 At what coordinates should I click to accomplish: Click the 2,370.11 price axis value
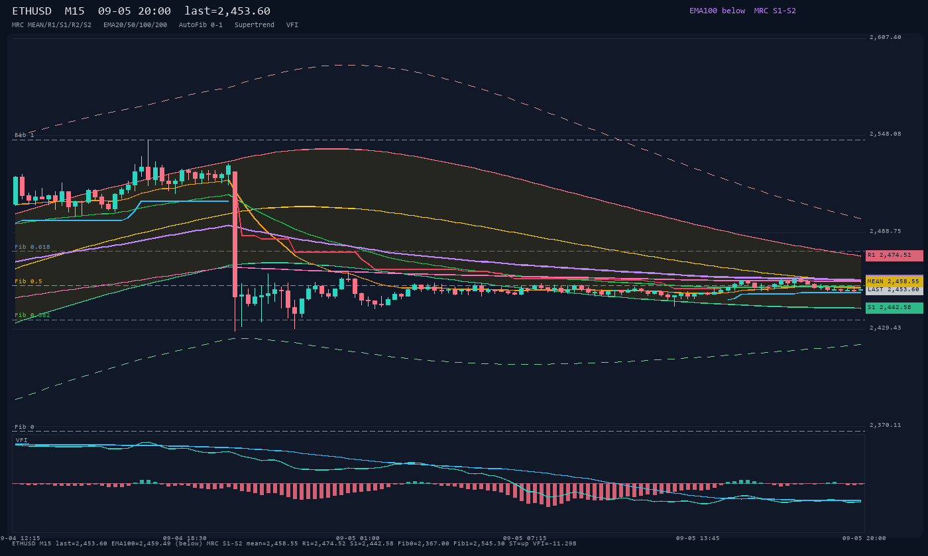(x=885, y=425)
